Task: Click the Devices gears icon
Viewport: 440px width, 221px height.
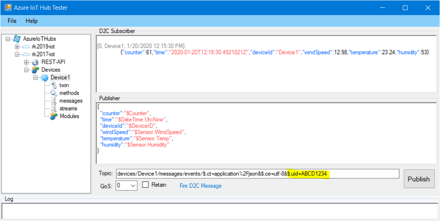Action: pyautogui.click(x=35, y=70)
